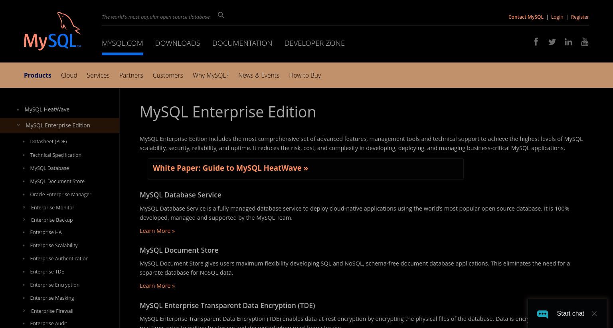The width and height of the screenshot is (613, 328).
Task: Open Enterprise Authentication sidebar entry
Action: coord(59,258)
